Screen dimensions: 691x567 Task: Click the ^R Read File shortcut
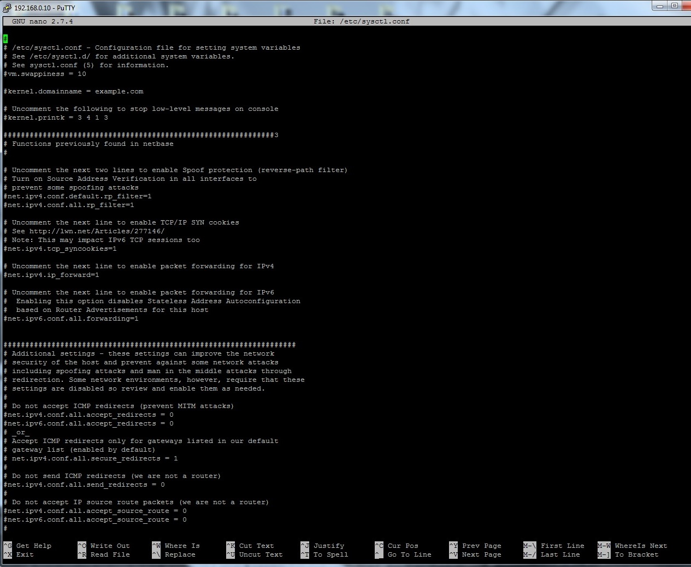pyautogui.click(x=104, y=554)
